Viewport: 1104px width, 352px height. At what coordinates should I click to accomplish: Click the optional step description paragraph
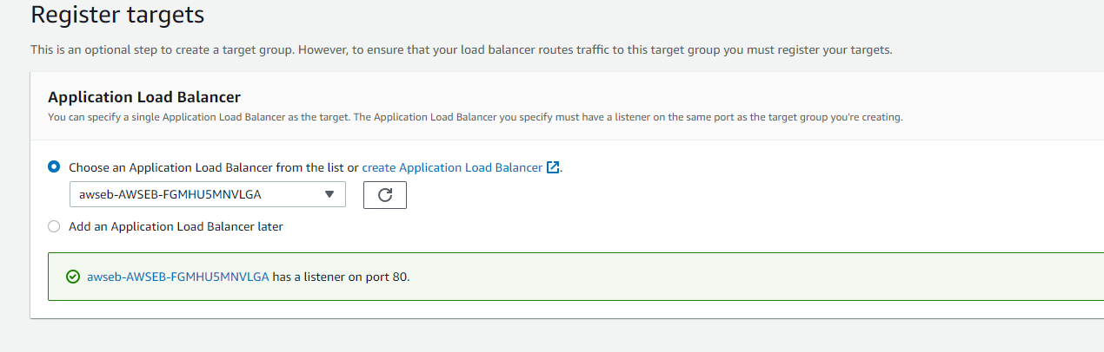pos(462,50)
